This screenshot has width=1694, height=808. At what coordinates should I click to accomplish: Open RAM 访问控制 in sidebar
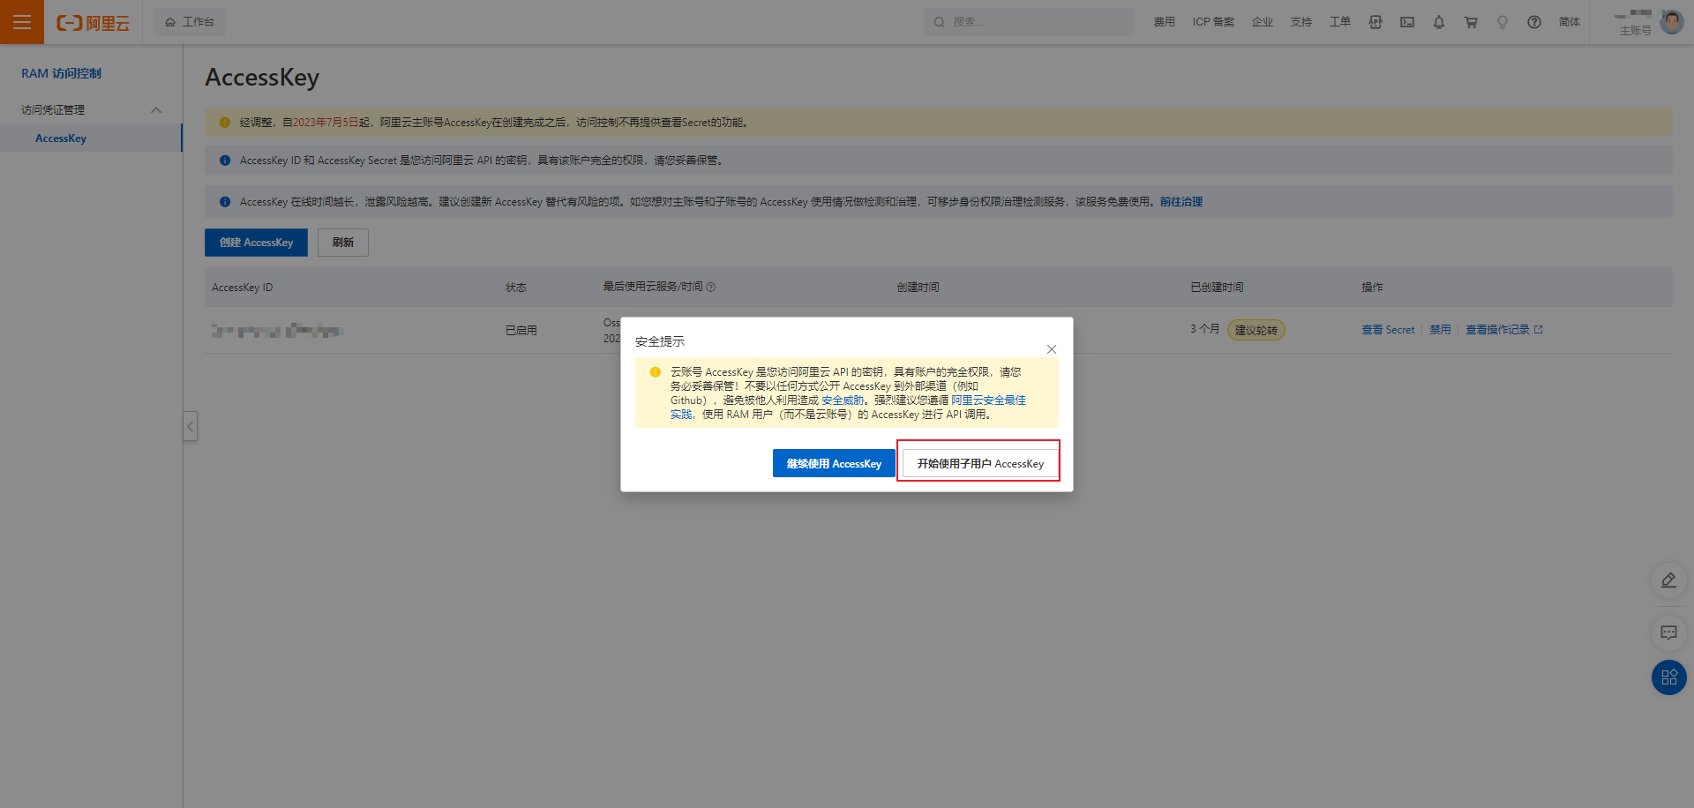62,73
